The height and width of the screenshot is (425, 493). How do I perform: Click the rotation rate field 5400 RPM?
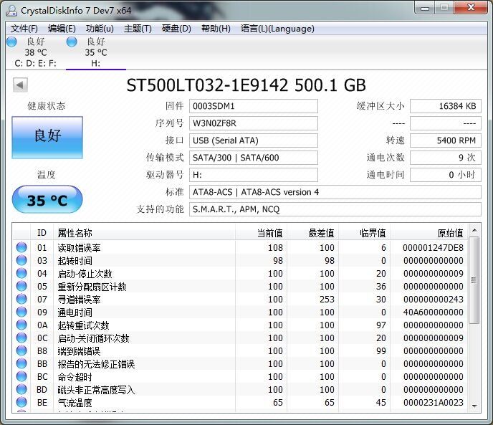[446, 140]
